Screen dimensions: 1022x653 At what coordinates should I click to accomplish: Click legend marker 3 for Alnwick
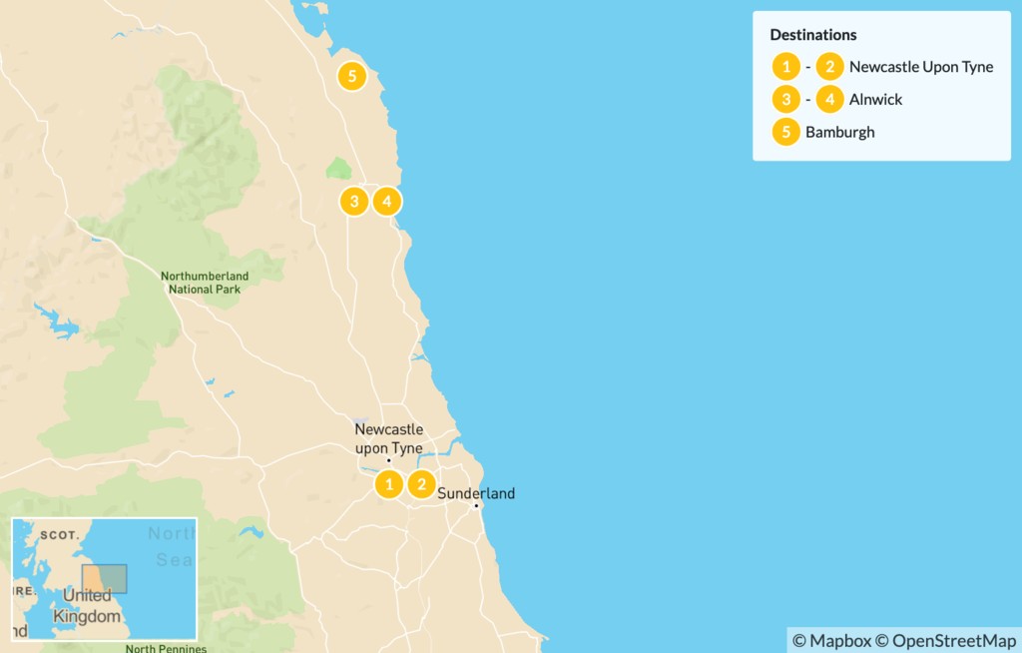[786, 99]
